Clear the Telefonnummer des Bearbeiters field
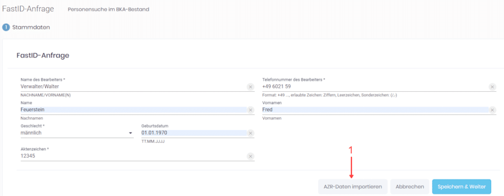Screen dimensions: 504x196 (492, 87)
